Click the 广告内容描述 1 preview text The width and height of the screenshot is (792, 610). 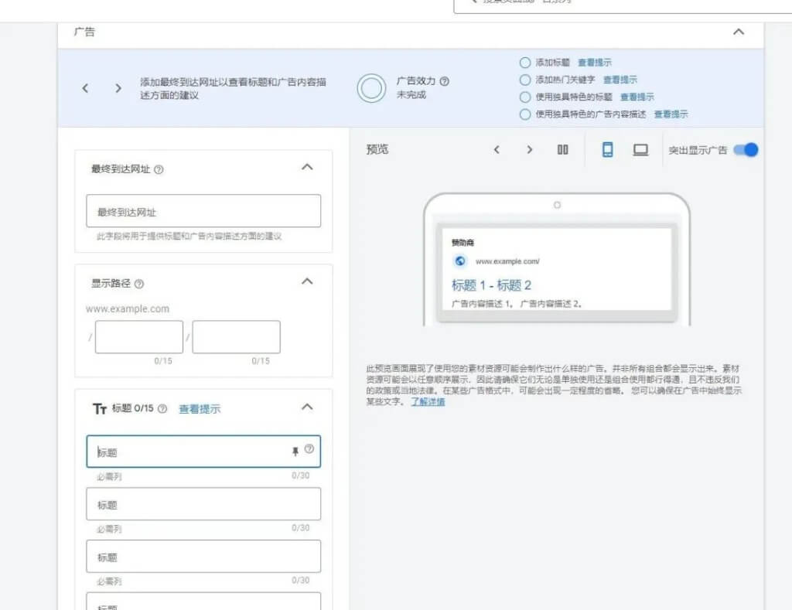(483, 304)
